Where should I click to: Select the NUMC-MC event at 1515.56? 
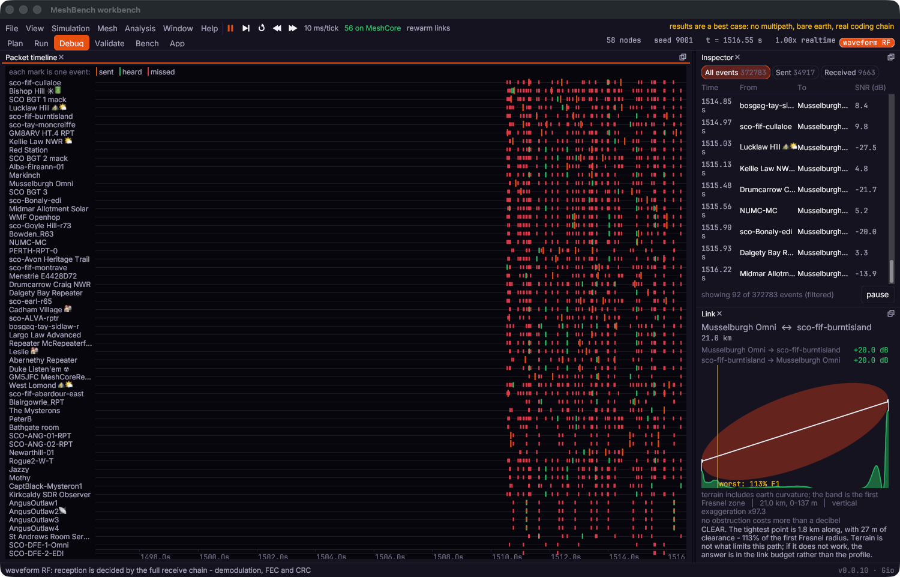[x=794, y=211]
